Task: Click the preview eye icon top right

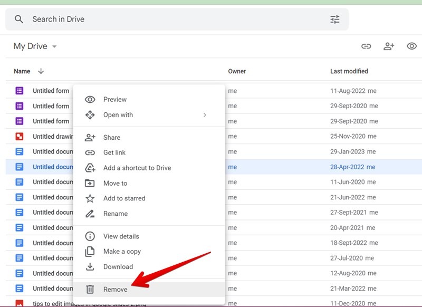Action: [411, 46]
